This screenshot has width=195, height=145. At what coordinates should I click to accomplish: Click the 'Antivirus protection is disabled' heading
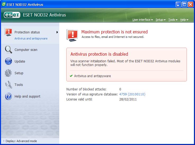pos(99,54)
